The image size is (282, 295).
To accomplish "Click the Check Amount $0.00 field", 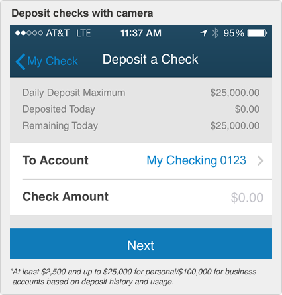I will pos(247,198).
